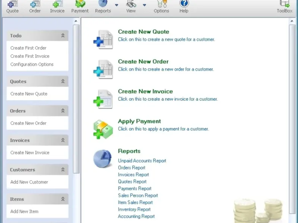Click Create New Order in sidebar
Viewport: 298px width, 223px height.
pos(28,123)
